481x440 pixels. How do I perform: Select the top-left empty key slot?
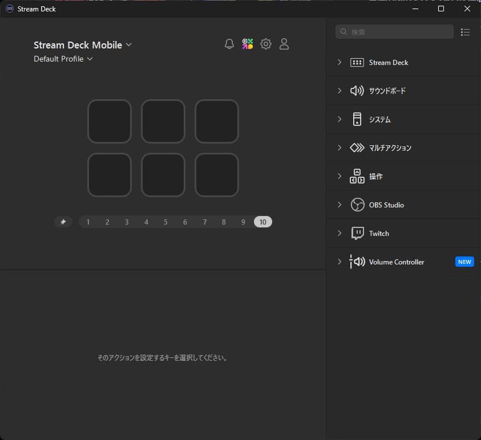pyautogui.click(x=110, y=121)
